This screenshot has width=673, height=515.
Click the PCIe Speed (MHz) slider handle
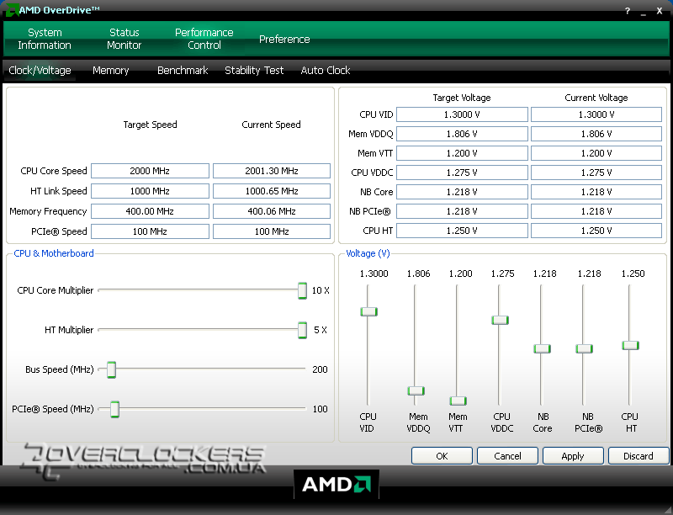(x=114, y=409)
